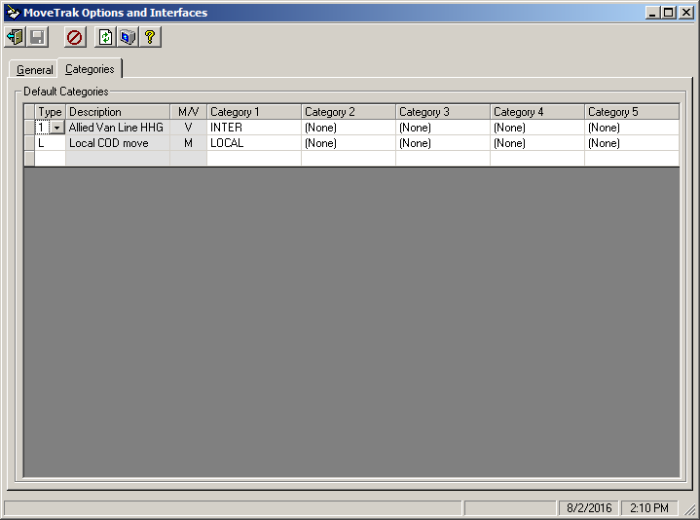The height and width of the screenshot is (520, 700).
Task: Click the 'M' M/V cell
Action: pos(189,143)
